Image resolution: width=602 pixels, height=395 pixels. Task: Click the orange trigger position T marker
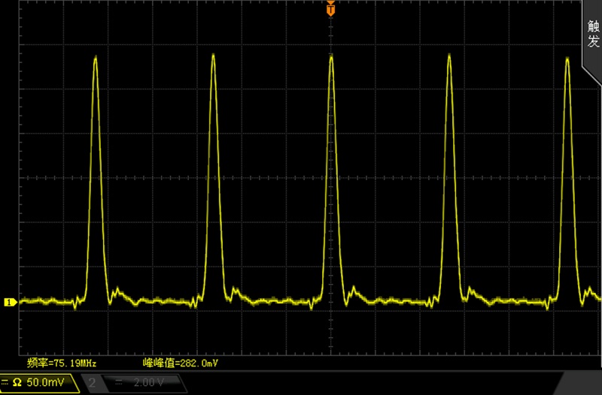pyautogui.click(x=330, y=9)
